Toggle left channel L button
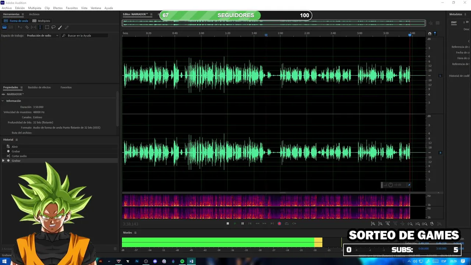 click(440, 76)
